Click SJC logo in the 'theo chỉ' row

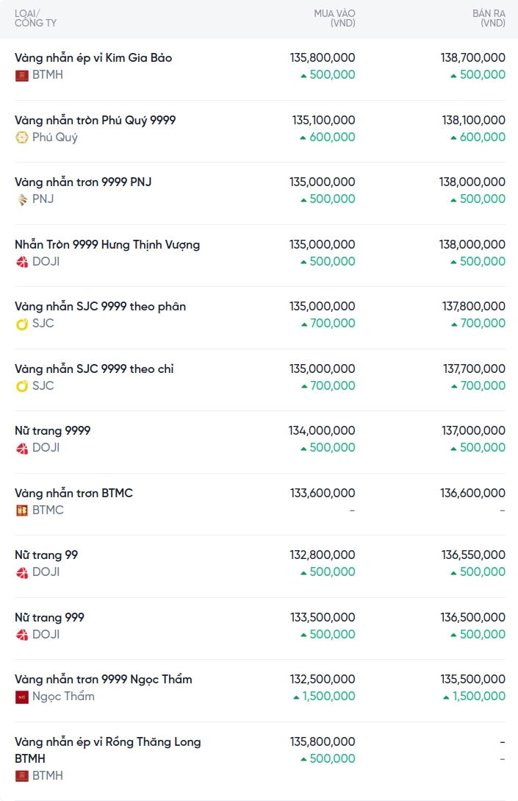pos(22,386)
